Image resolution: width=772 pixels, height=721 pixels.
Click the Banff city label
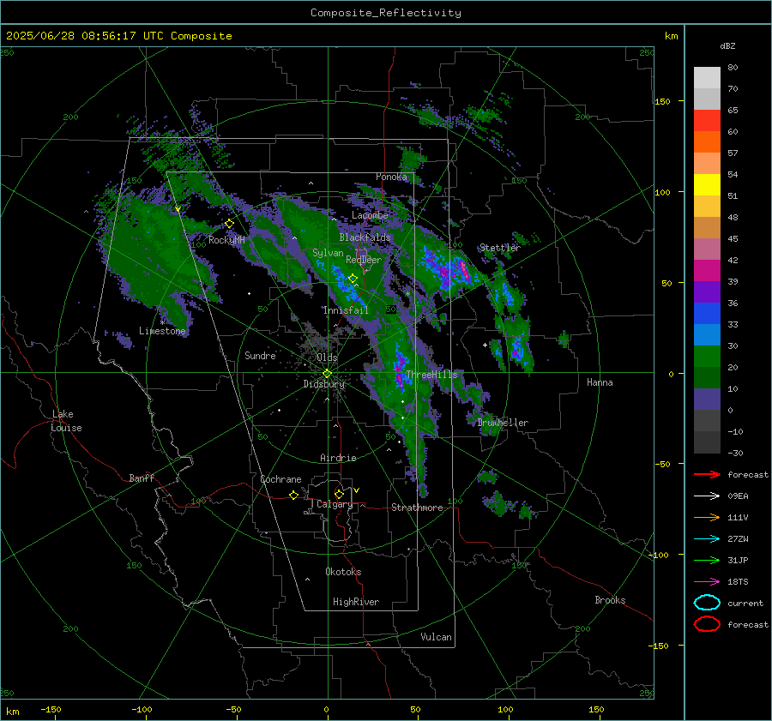[142, 478]
